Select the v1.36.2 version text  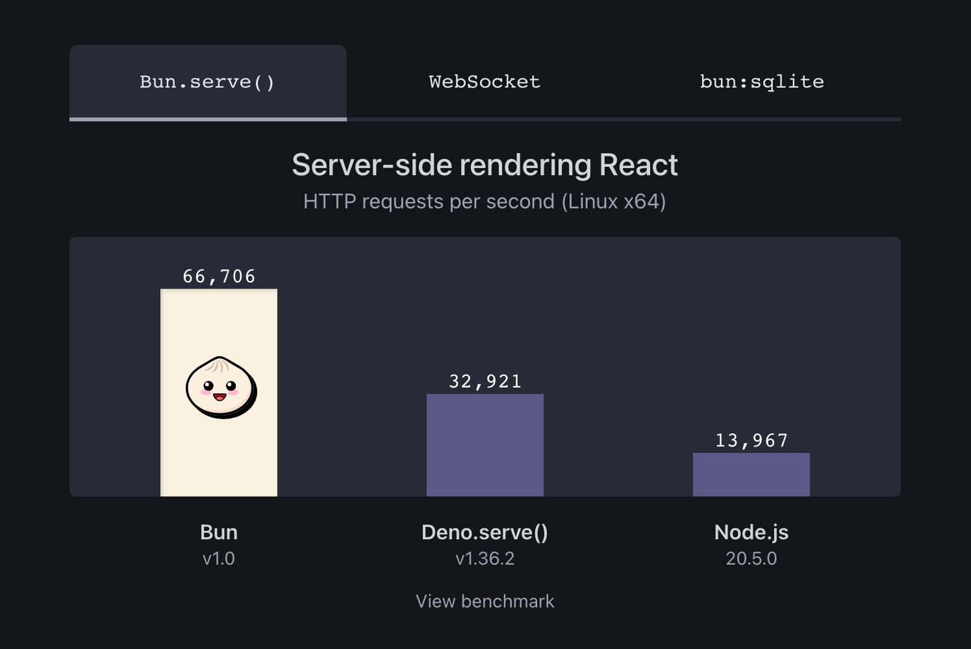(485, 558)
